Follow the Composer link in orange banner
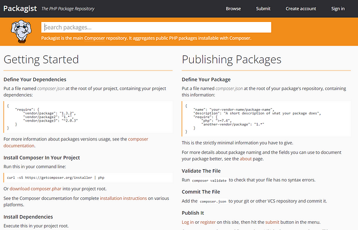Image resolution: width=358 pixels, height=230 pixels. click(95, 38)
